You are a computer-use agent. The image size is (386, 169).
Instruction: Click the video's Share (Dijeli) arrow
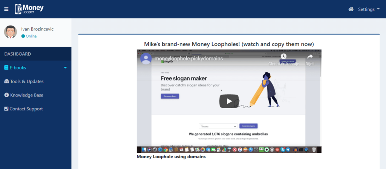pyautogui.click(x=310, y=56)
